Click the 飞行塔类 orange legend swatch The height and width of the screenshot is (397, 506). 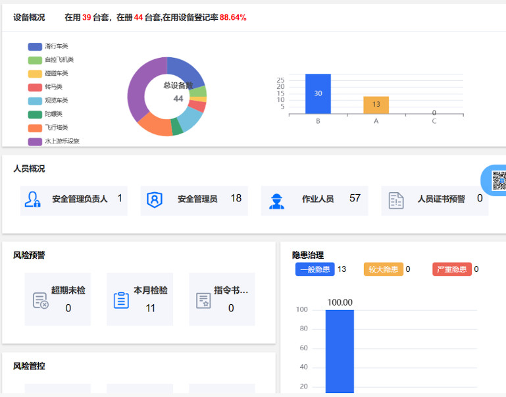(x=35, y=128)
